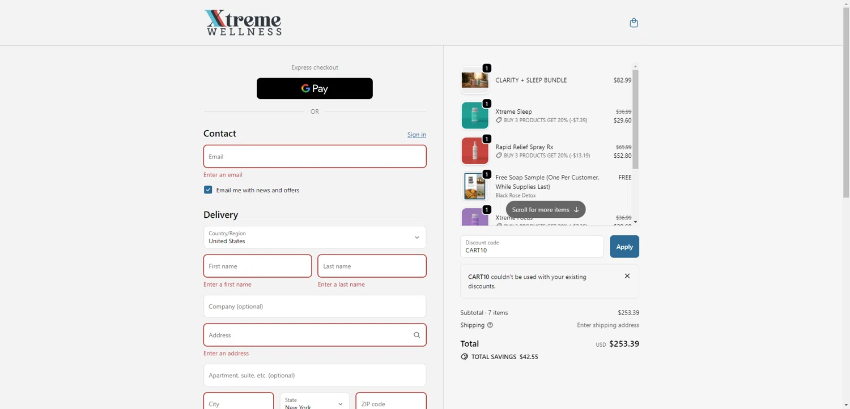
Task: Click the total amount $253.39
Action: click(624, 344)
